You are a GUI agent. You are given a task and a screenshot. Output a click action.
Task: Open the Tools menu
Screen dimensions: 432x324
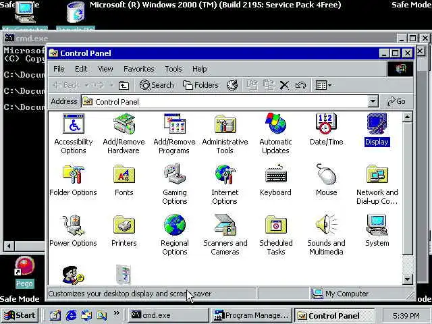(173, 69)
